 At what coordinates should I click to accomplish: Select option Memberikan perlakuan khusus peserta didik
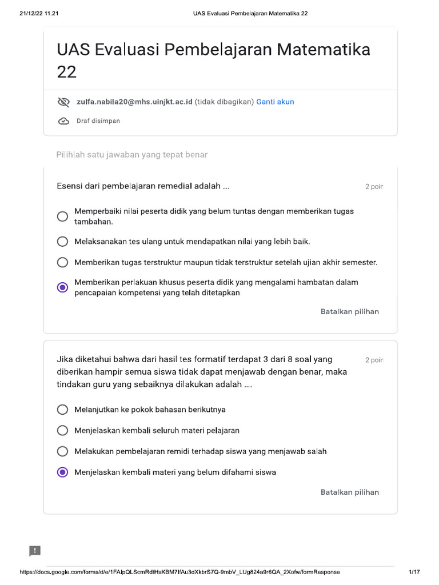coord(63,287)
